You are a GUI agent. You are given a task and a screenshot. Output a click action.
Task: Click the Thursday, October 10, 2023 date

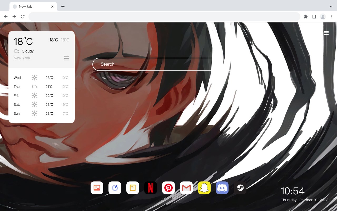[305, 200]
